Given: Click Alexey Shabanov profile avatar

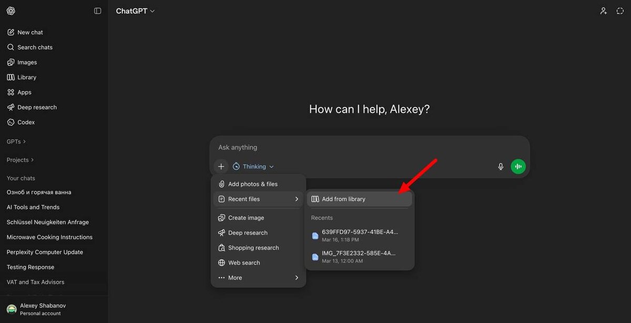Looking at the screenshot, I should tap(12, 309).
